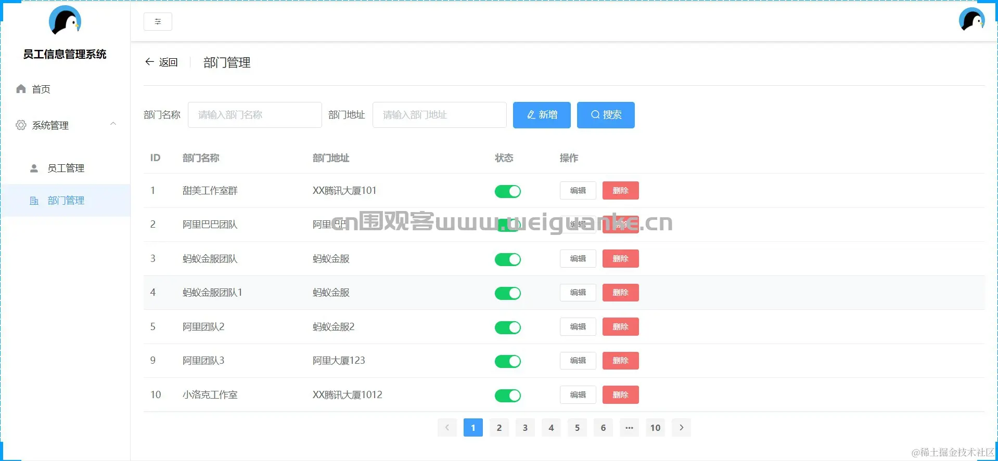The image size is (998, 461).
Task: Go to page 2
Action: (x=499, y=428)
